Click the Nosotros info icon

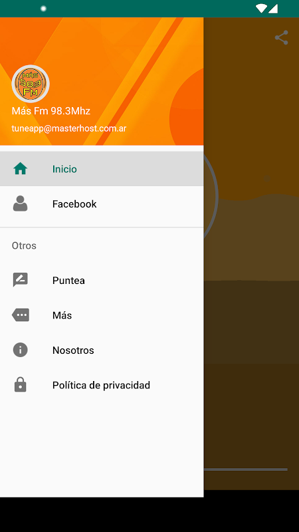click(x=21, y=350)
